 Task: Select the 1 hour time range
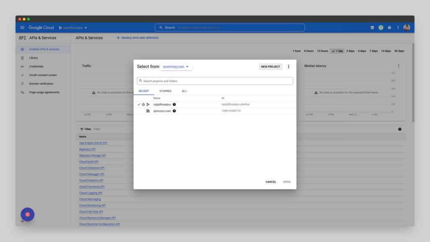(x=296, y=51)
